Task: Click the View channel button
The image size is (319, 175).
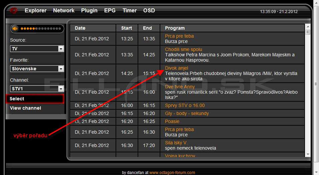Action: click(25, 108)
